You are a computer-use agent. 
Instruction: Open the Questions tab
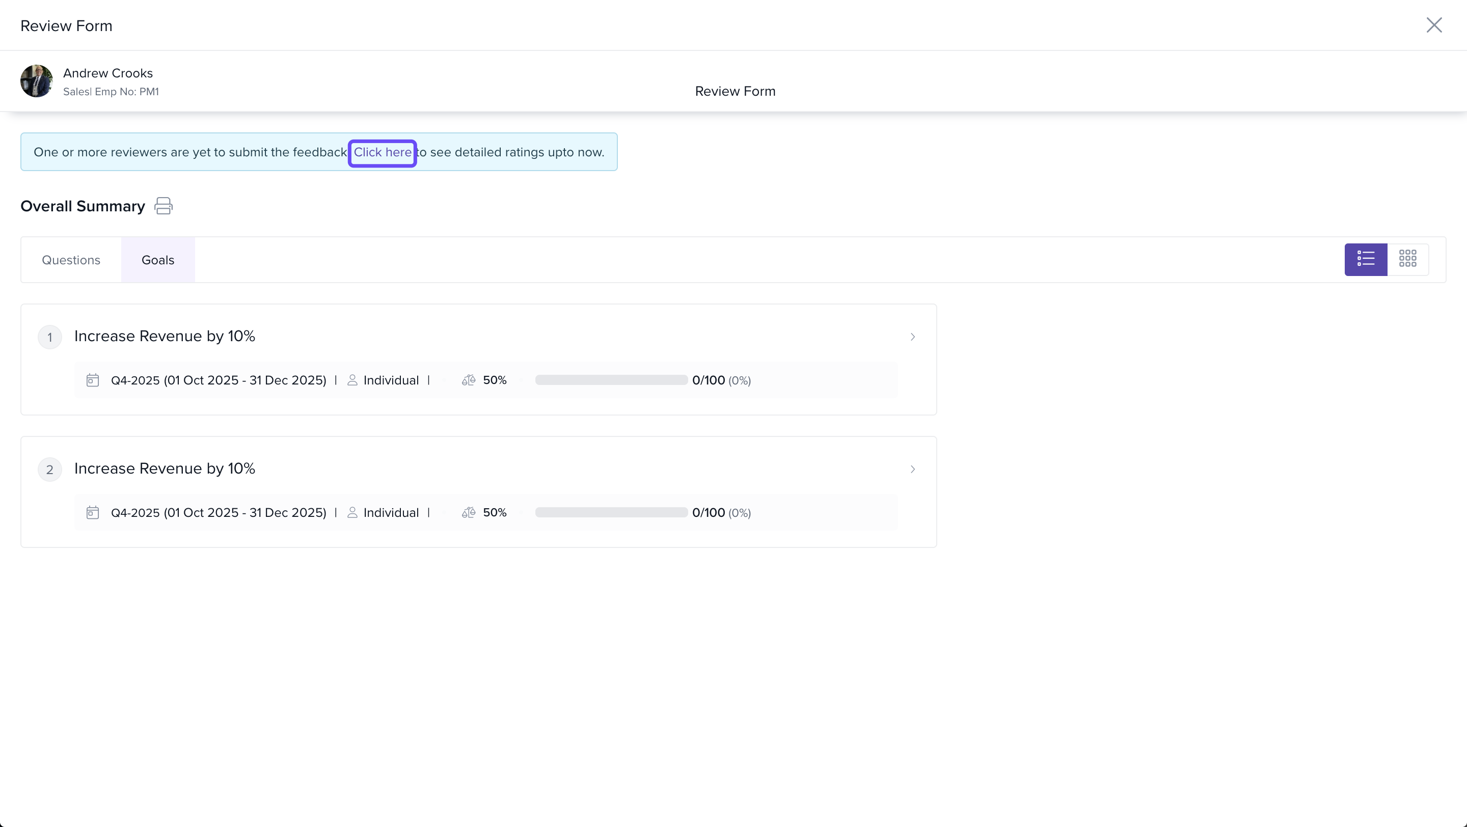pyautogui.click(x=71, y=260)
